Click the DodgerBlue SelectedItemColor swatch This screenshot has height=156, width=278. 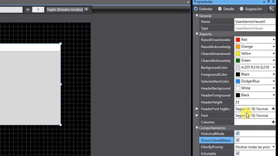click(238, 81)
